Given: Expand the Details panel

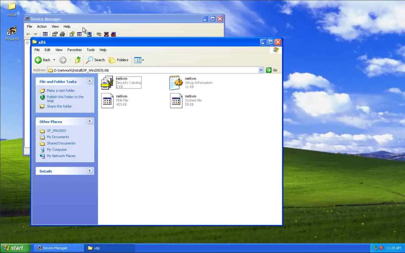Looking at the screenshot, I should click(90, 171).
